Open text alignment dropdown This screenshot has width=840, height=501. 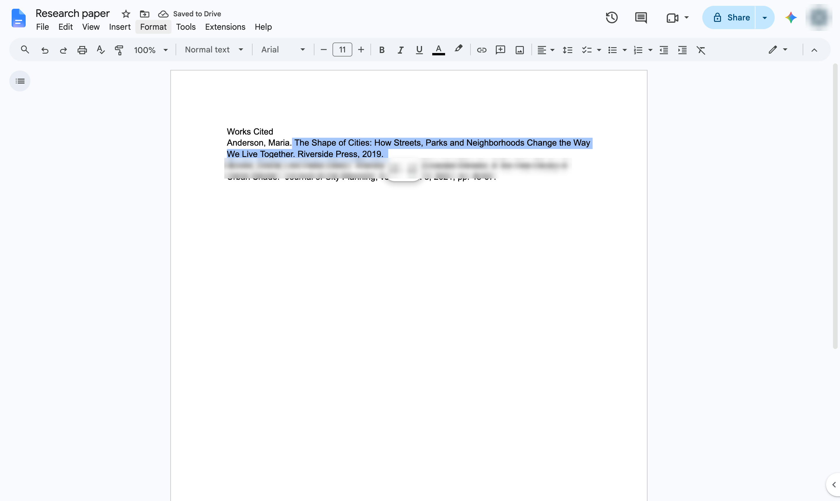(x=546, y=50)
